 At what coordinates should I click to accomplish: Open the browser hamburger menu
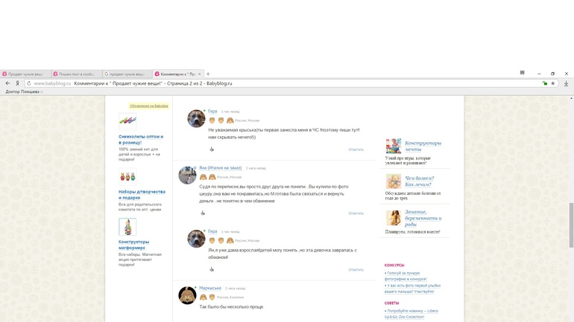coord(522,73)
